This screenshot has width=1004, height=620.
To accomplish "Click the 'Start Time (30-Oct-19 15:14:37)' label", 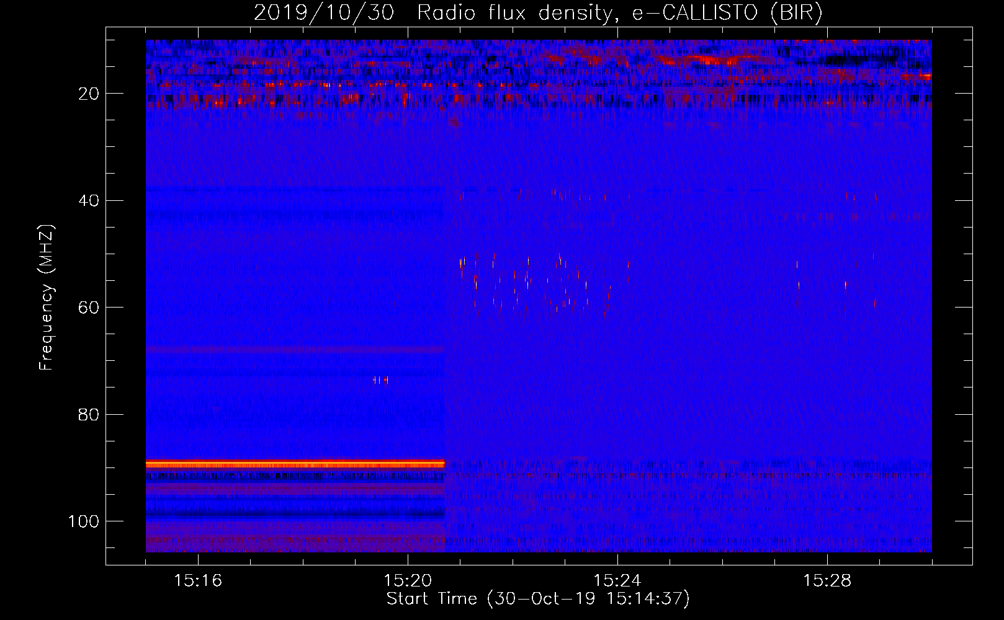I will coord(538,599).
